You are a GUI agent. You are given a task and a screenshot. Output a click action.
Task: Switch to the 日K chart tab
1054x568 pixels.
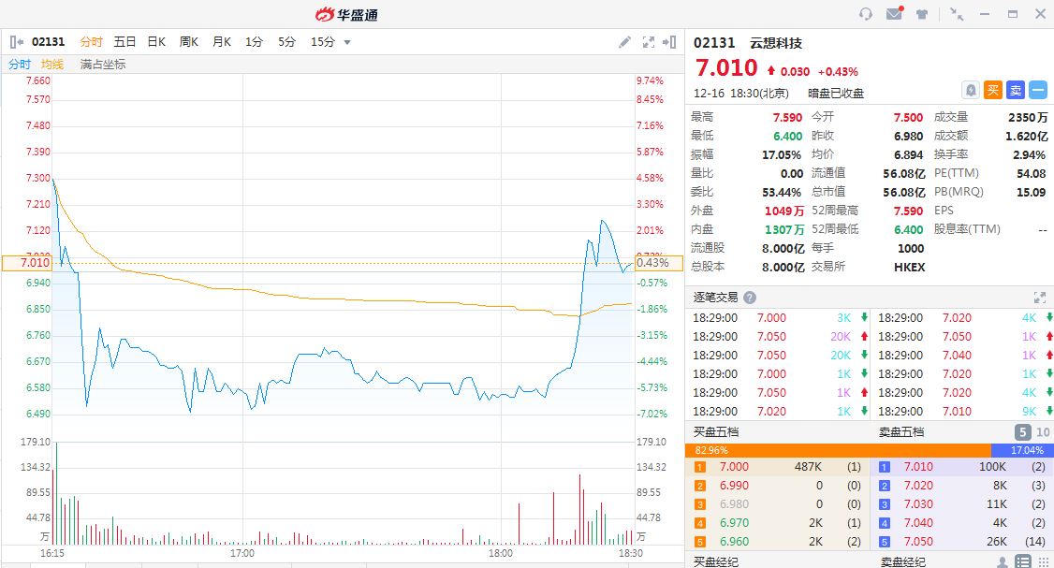156,42
